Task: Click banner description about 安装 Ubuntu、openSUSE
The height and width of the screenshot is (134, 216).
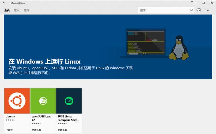Action: pos(70,70)
